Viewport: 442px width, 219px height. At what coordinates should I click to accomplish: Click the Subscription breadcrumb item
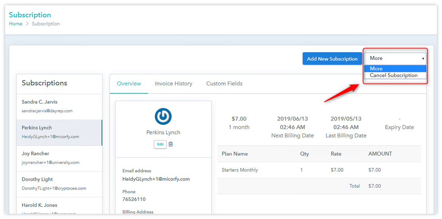pos(46,24)
